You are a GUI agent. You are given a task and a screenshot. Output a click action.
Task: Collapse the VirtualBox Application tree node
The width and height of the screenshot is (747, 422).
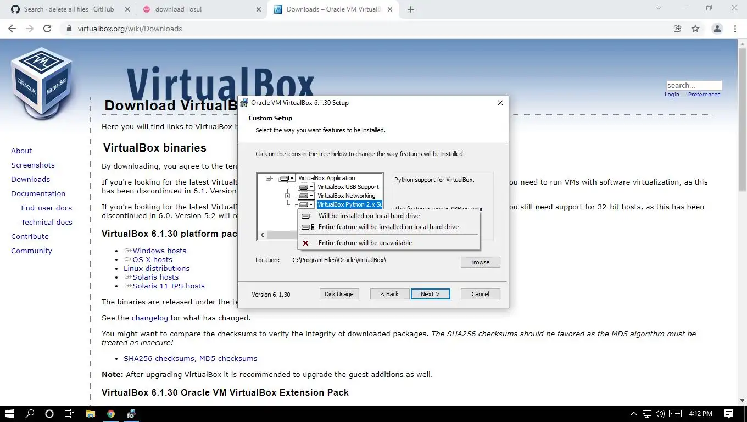click(269, 178)
